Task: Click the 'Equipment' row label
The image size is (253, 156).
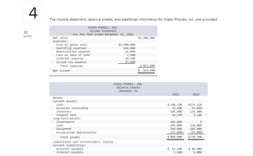Action: click(x=64, y=129)
